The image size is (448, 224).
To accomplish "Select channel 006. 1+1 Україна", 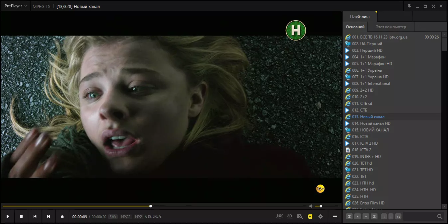I will pyautogui.click(x=392, y=70).
